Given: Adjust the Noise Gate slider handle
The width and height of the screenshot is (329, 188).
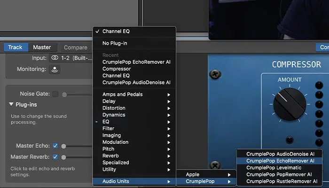Looking at the screenshot, I should (64, 94).
